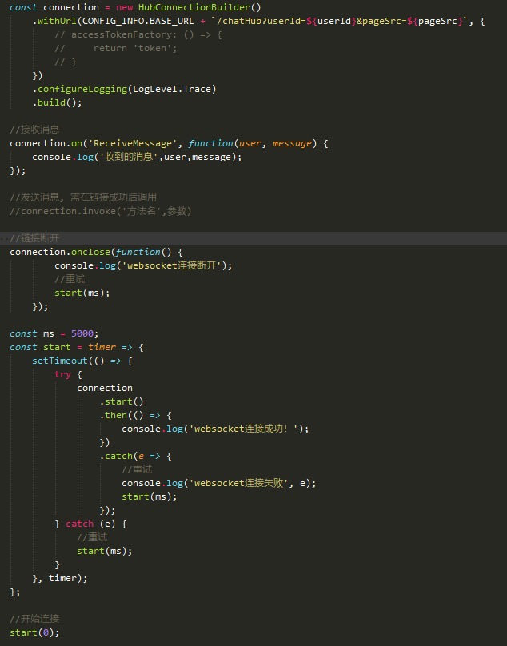This screenshot has height=646, width=507.
Task: Click the //发送消息 comment line
Action: 83,197
